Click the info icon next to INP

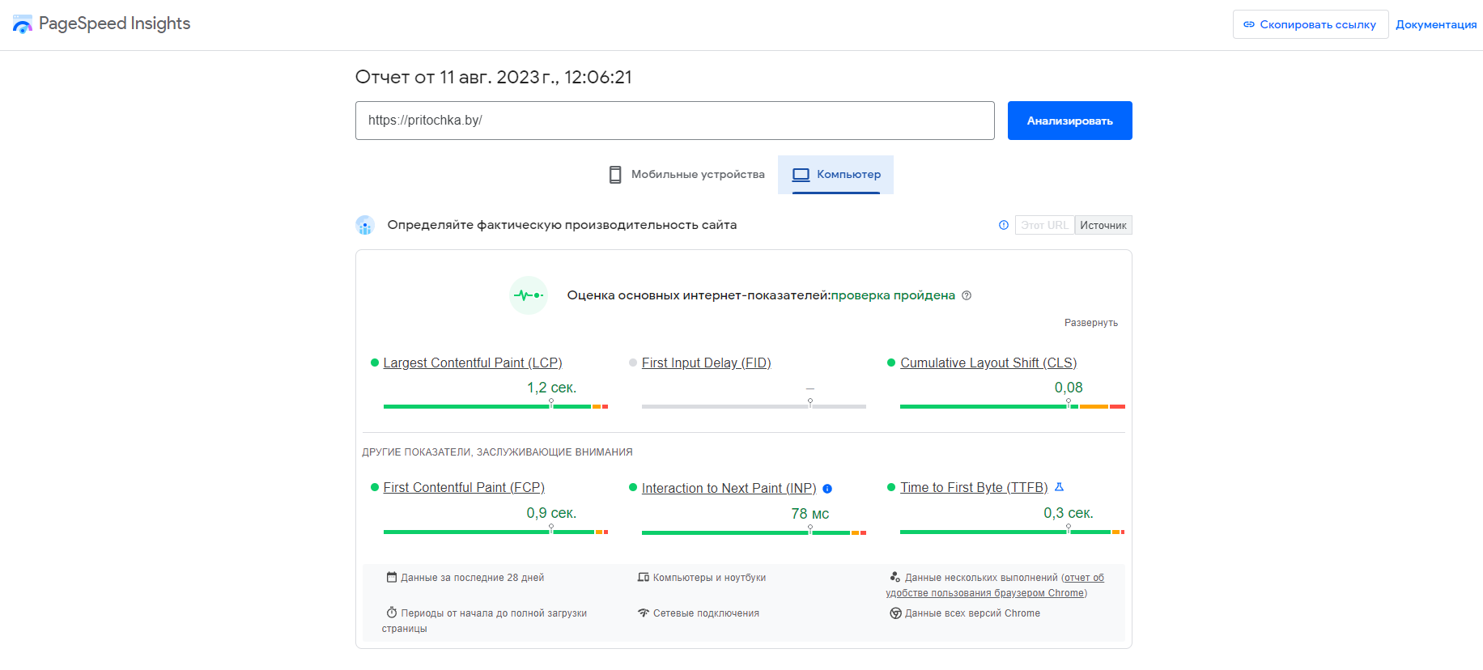coord(827,489)
